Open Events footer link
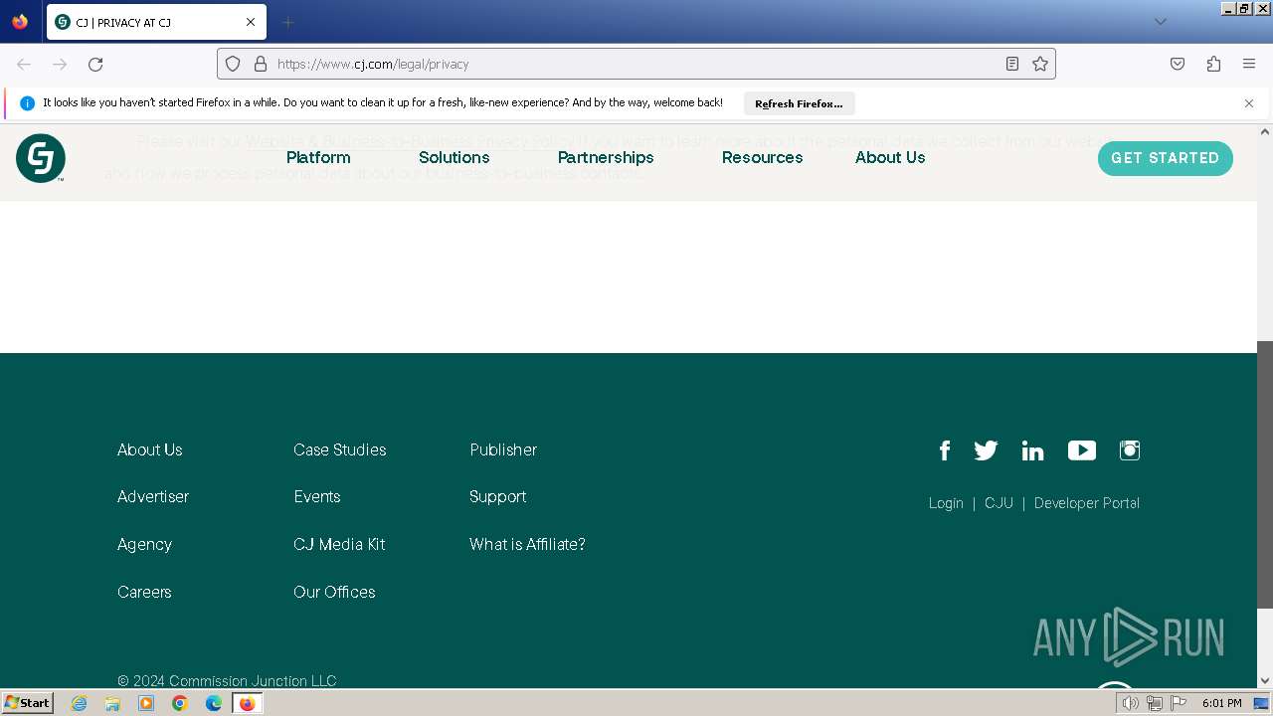1273x716 pixels. [x=317, y=496]
